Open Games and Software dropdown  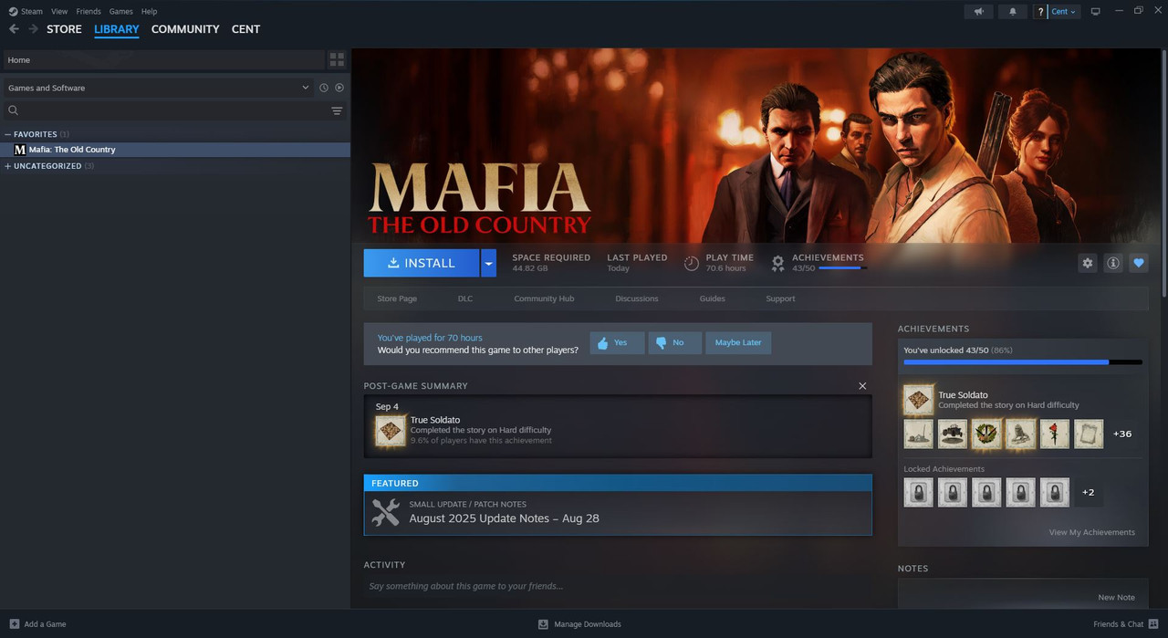coord(159,88)
